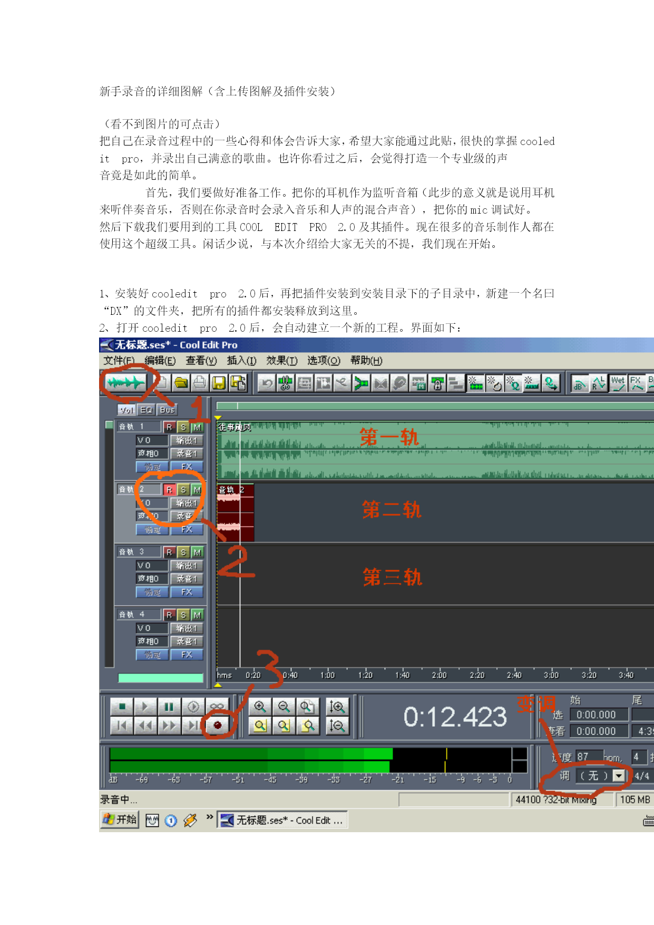Screen dimensions: 654x925
Task: Click the vertical zoom in icon
Action: pyautogui.click(x=337, y=707)
